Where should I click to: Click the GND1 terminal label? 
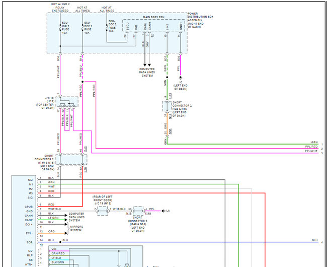pos(181,26)
